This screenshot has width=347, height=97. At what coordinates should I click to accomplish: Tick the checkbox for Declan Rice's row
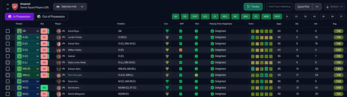tap(8, 44)
